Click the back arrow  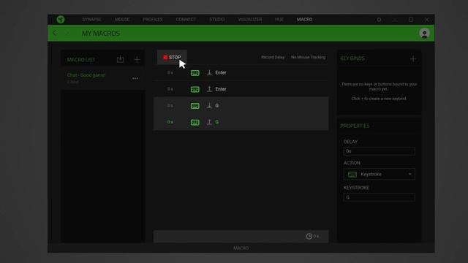pyautogui.click(x=55, y=33)
